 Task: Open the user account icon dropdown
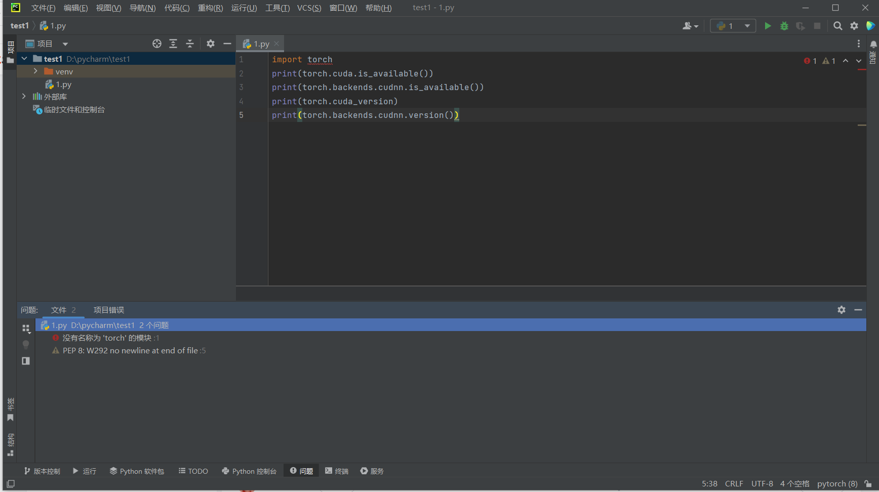click(x=690, y=26)
